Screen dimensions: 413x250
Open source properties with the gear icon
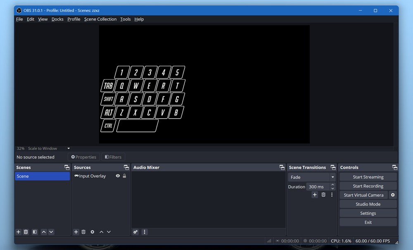click(92, 232)
